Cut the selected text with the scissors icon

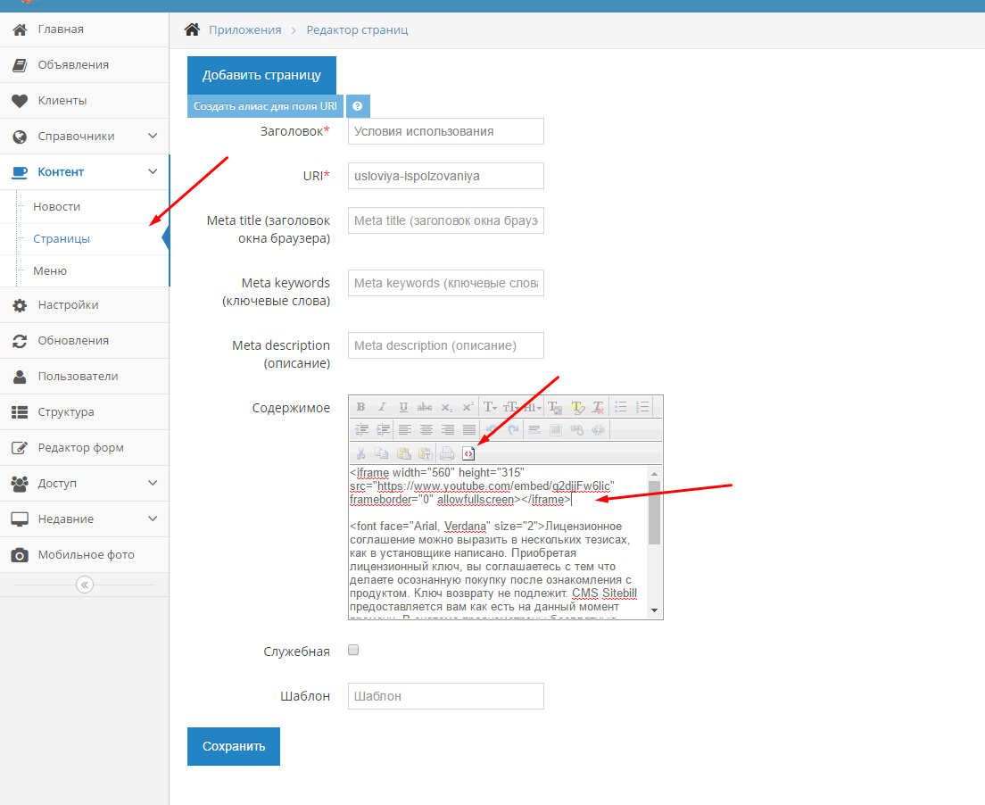tap(360, 453)
